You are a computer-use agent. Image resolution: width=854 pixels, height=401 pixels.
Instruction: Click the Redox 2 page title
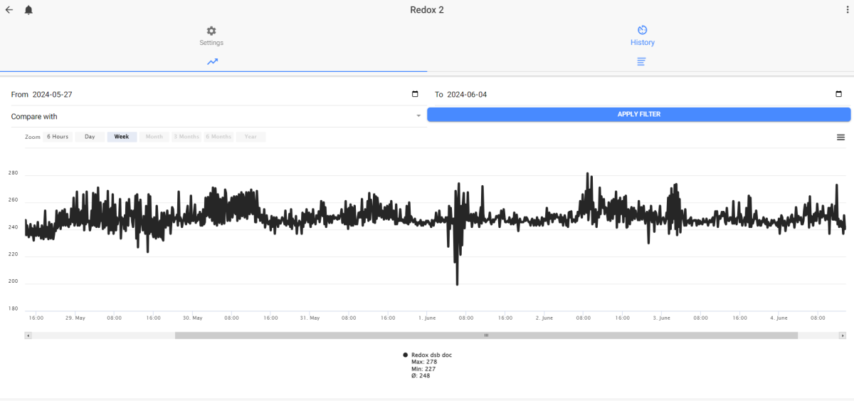tap(427, 10)
